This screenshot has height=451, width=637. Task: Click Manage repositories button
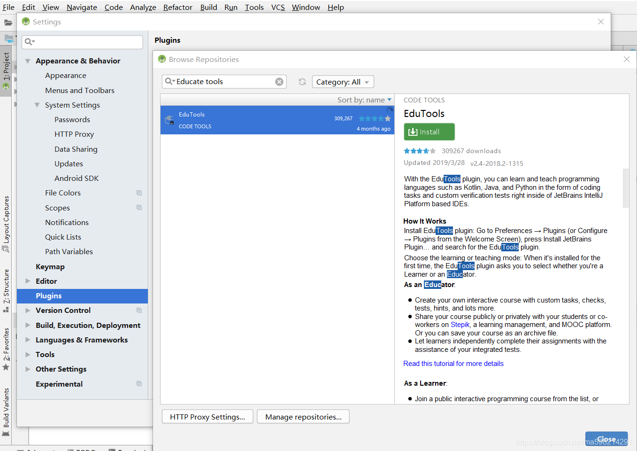tap(303, 417)
